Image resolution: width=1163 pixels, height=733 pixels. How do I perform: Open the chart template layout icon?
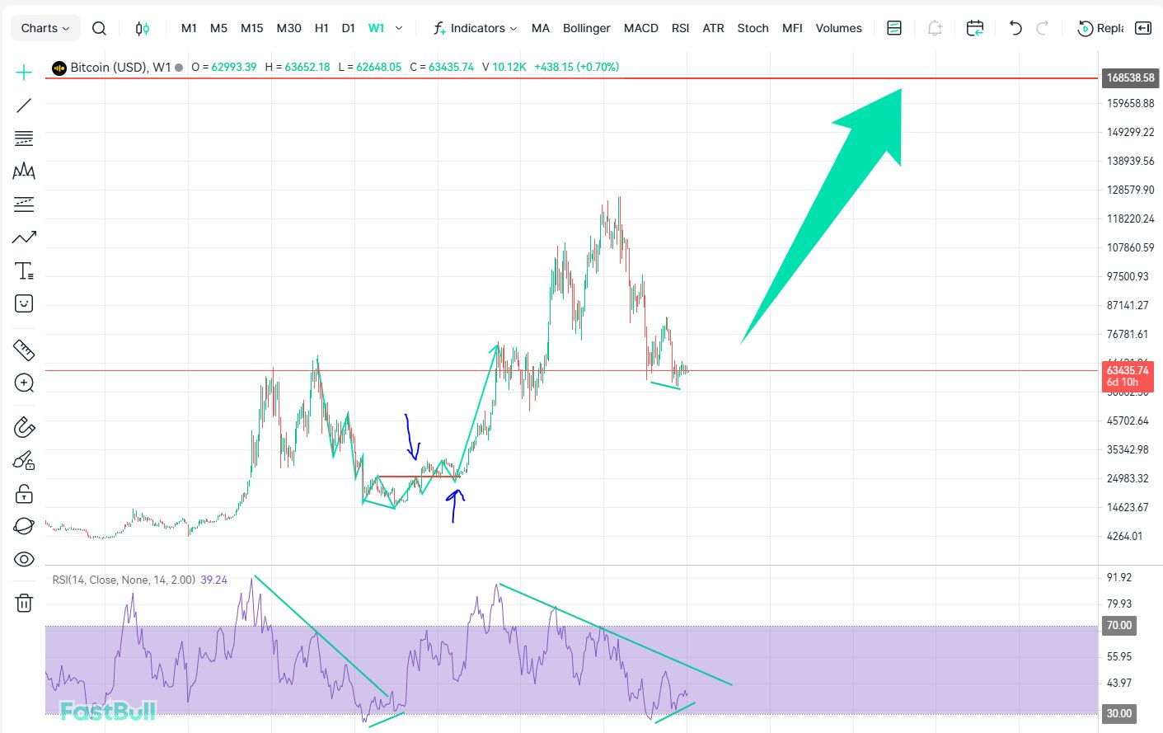tap(894, 28)
